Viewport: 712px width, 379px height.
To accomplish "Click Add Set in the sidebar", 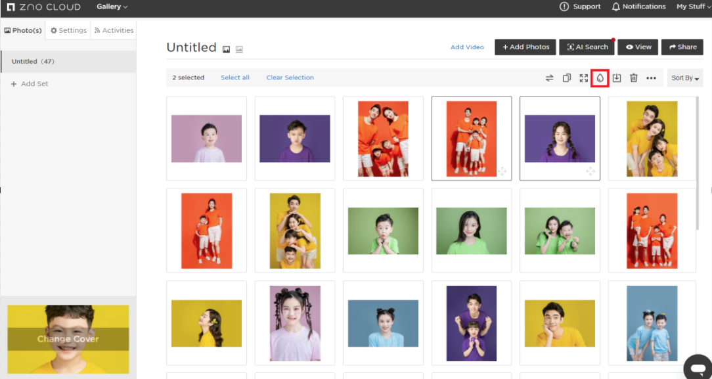I will 30,84.
